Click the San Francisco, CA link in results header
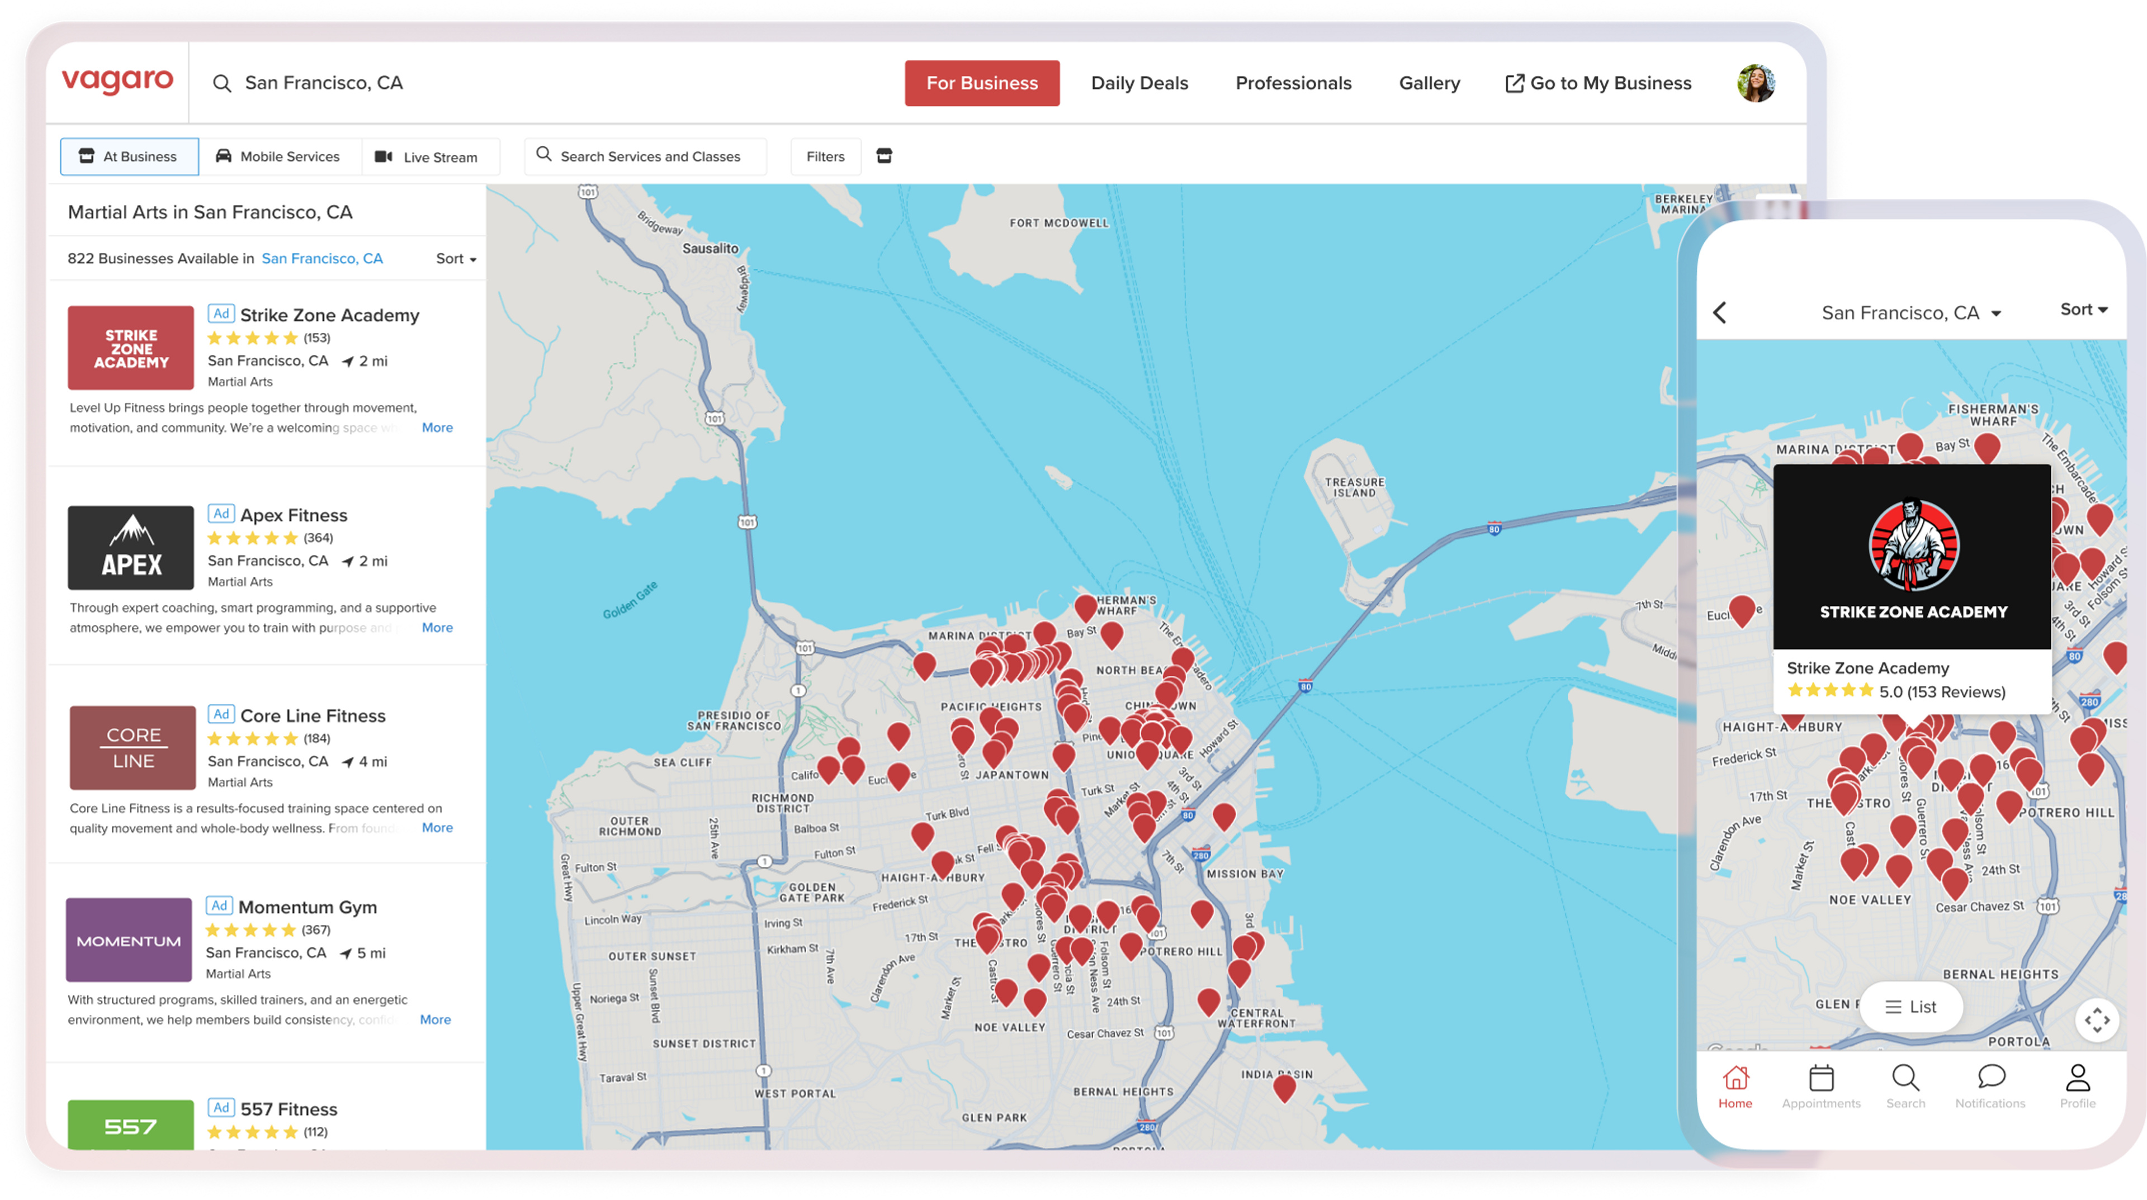Viewport: 2147px width, 1200px height. [x=323, y=259]
